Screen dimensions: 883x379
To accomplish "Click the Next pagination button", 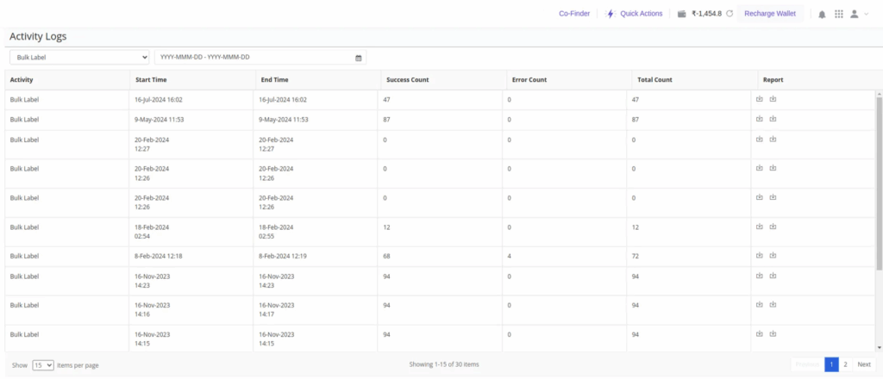I will point(864,364).
